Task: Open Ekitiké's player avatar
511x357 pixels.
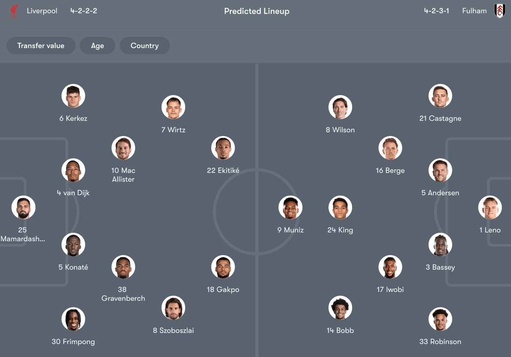Action: (x=223, y=148)
